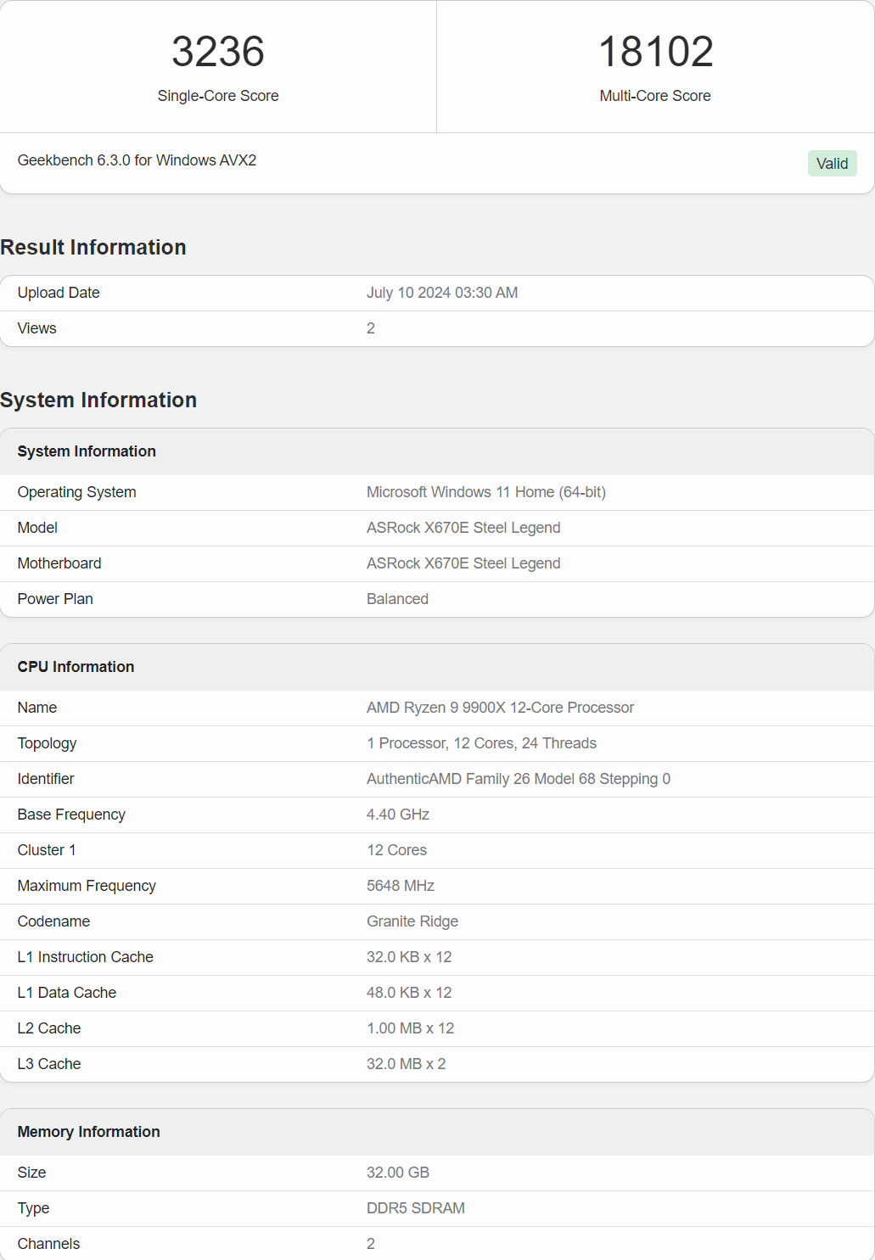This screenshot has width=875, height=1260.
Task: Select the multi-core score 18102
Action: (x=655, y=52)
